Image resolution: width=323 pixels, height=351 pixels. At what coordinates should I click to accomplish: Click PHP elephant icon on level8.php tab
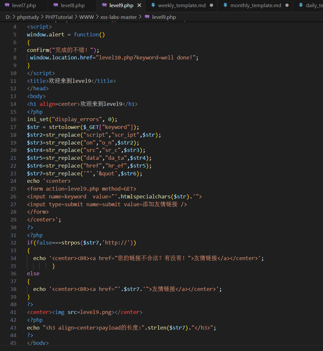coord(56,5)
